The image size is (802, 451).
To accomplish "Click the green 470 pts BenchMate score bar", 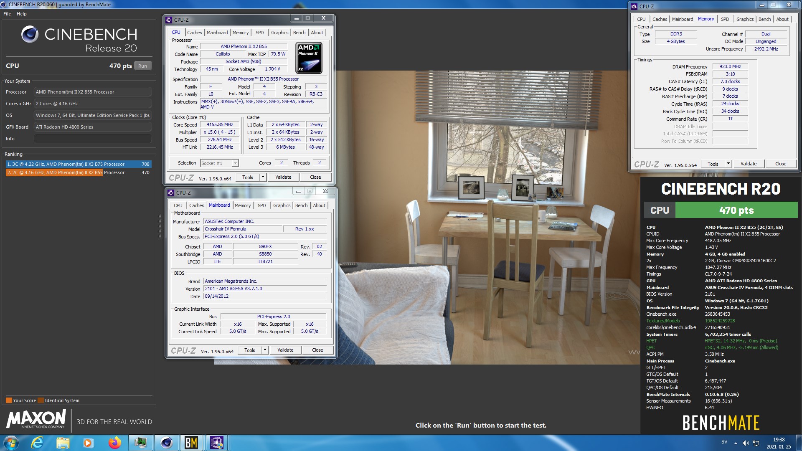I will [736, 210].
